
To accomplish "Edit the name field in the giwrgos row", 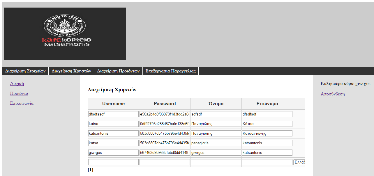I will 216,153.
